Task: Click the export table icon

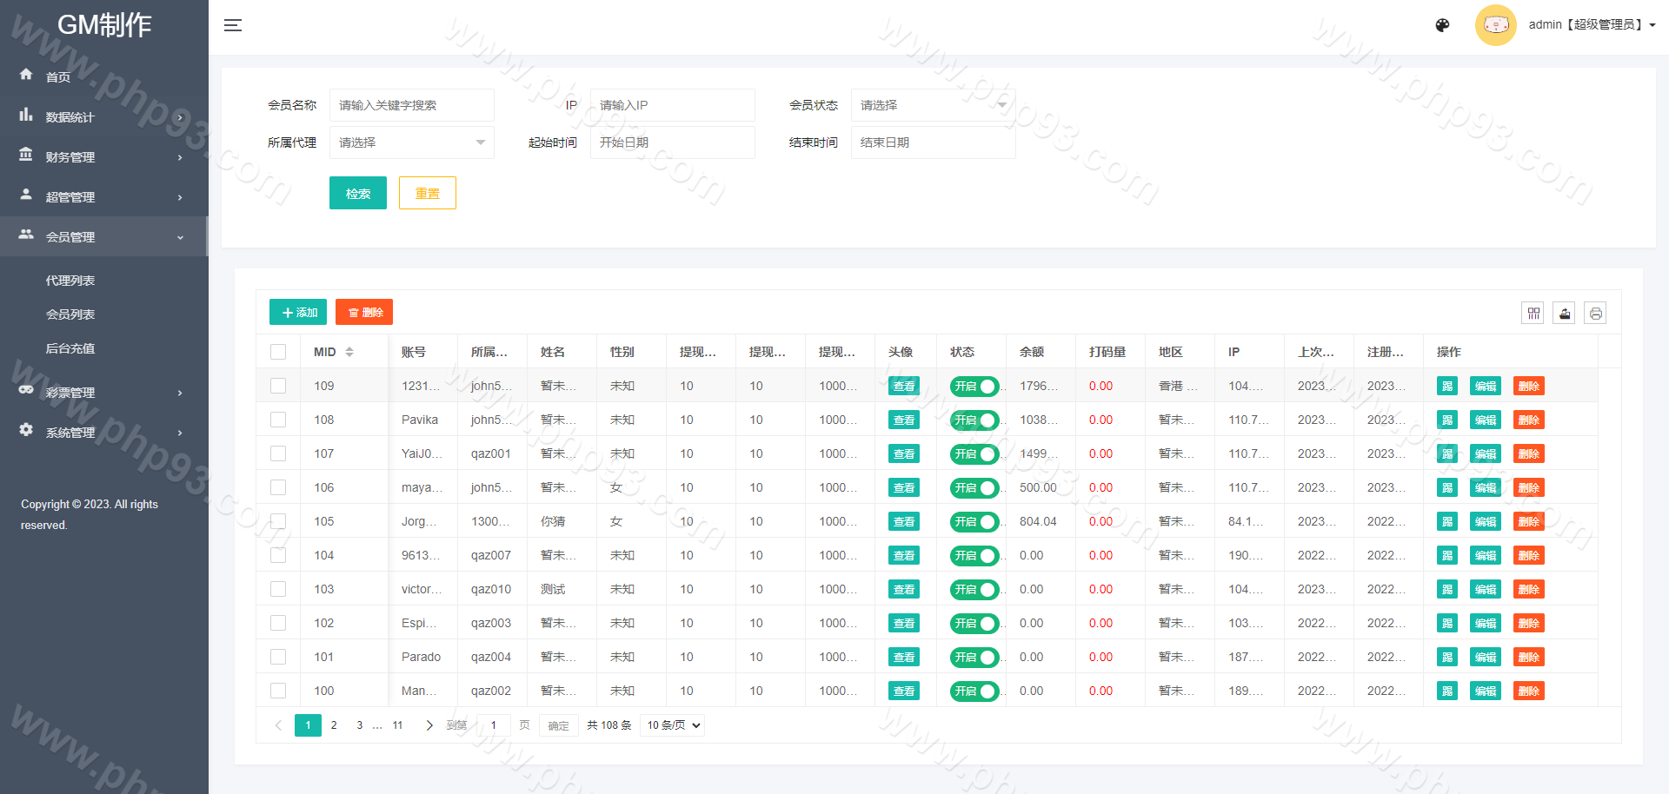Action: [1564, 314]
